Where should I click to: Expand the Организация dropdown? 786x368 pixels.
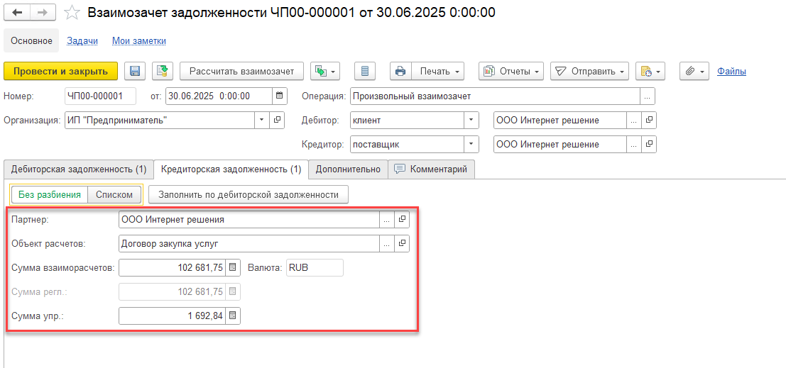pos(261,121)
